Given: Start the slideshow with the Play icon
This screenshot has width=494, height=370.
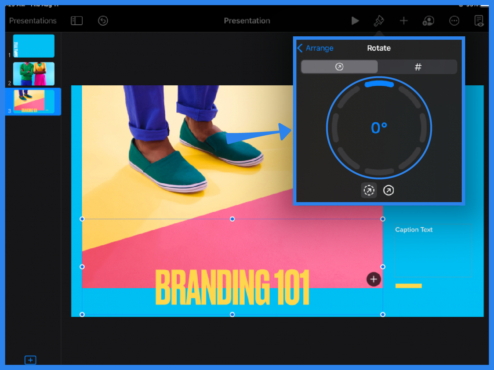Looking at the screenshot, I should point(355,21).
